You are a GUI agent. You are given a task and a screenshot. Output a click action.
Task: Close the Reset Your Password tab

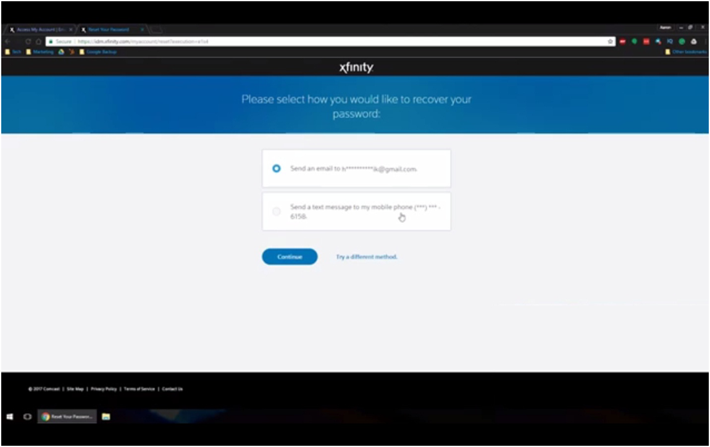point(142,30)
